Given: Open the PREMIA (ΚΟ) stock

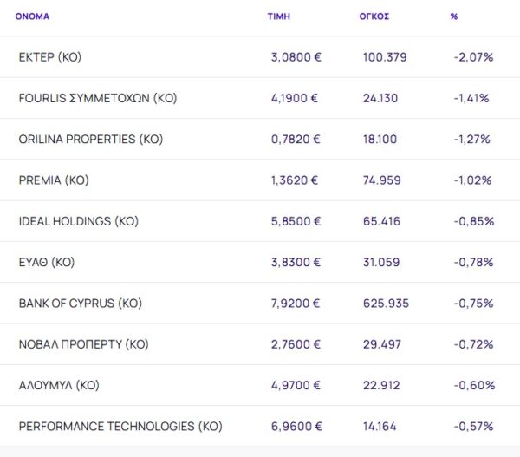Looking at the screenshot, I should pyautogui.click(x=54, y=180).
